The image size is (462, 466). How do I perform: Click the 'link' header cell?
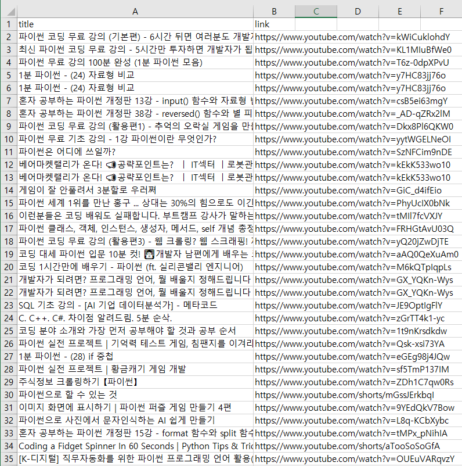[274, 24]
